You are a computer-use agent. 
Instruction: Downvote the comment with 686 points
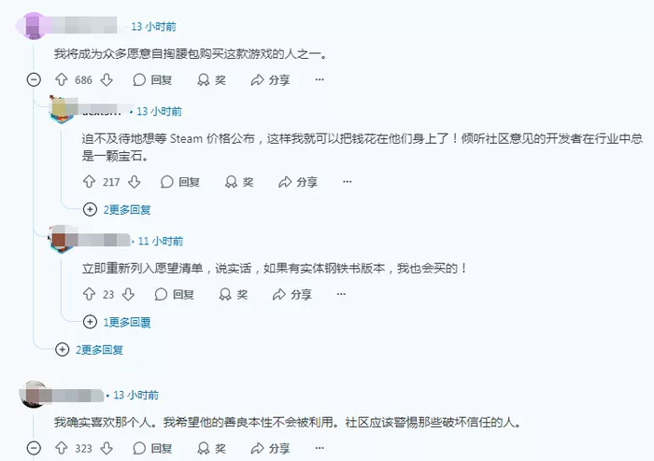tap(107, 79)
